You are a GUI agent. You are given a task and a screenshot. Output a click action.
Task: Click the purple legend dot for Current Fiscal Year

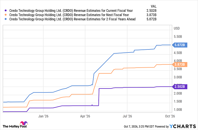5,11
